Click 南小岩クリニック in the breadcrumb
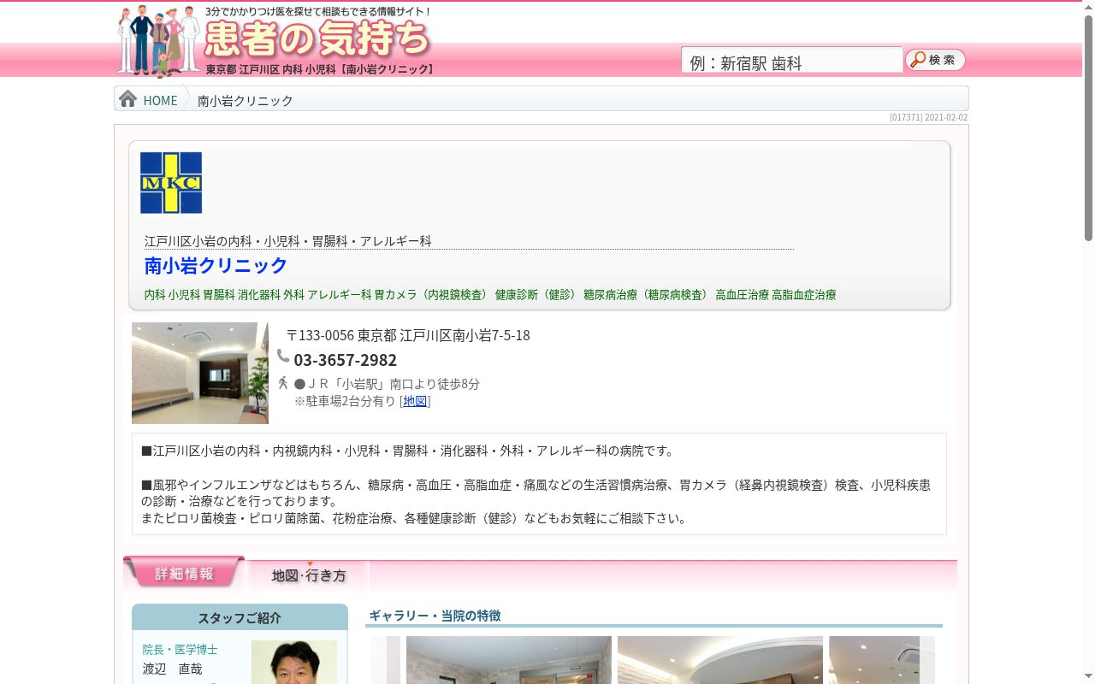Viewport: 1095px width, 684px height. click(x=246, y=100)
